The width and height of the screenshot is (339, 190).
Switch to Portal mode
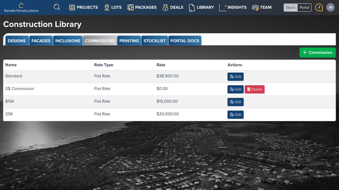click(x=304, y=7)
